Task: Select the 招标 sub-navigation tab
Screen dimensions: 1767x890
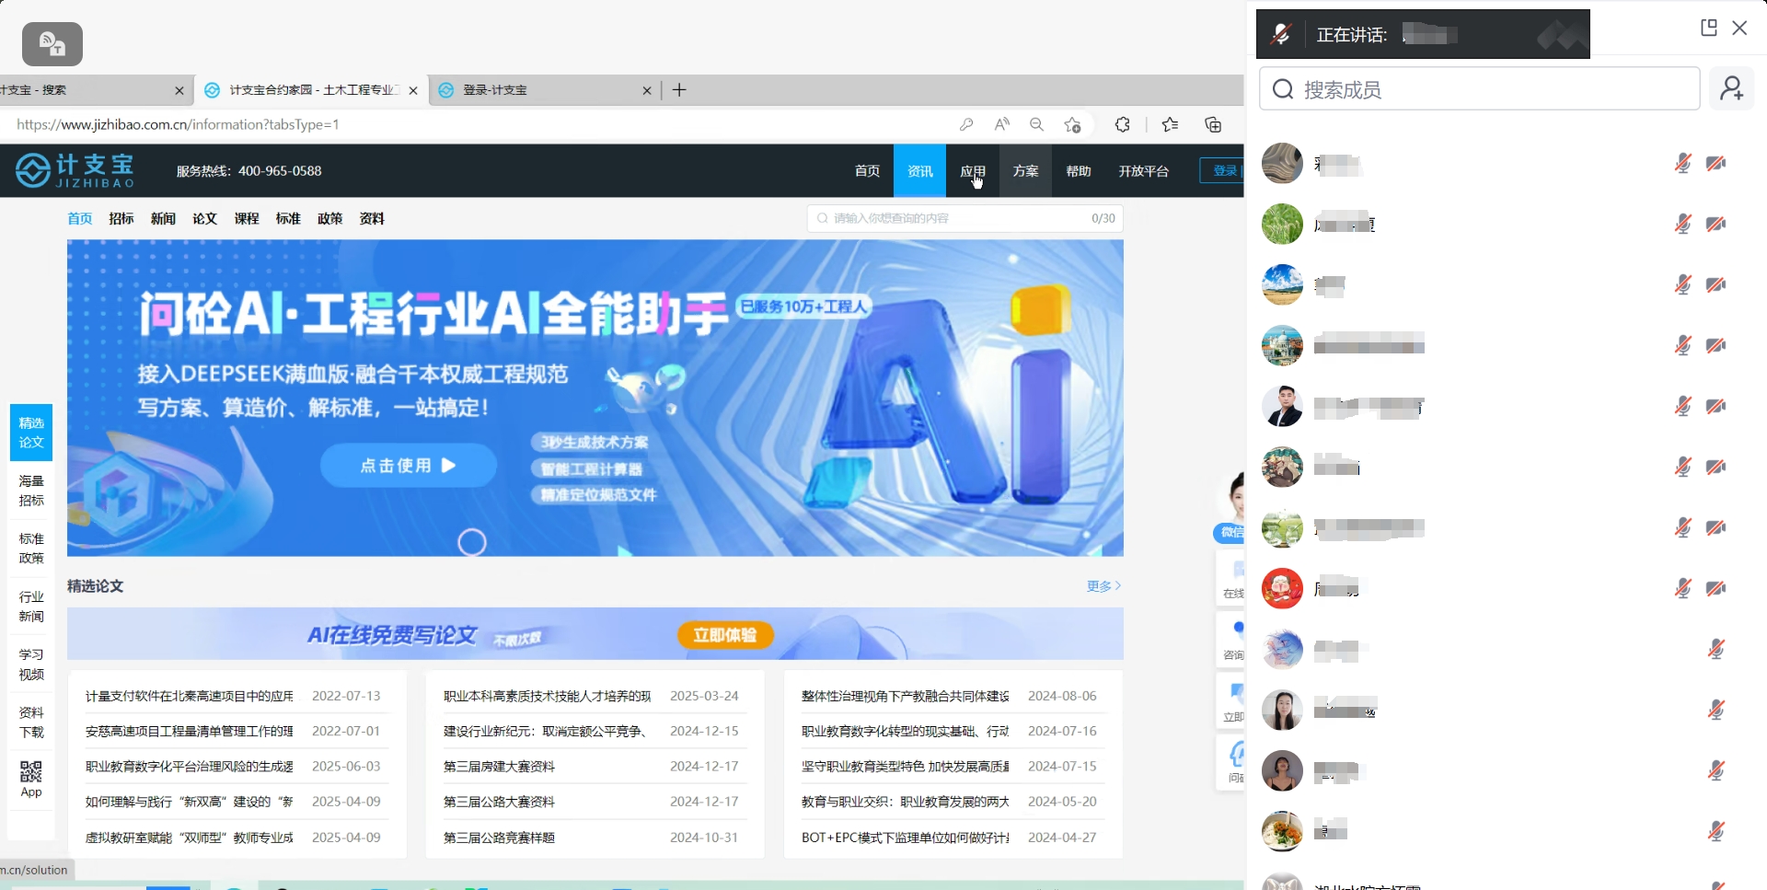Action: tap(121, 218)
